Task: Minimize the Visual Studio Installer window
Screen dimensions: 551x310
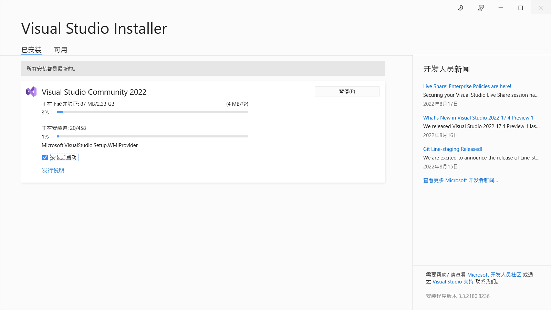Action: coord(501,8)
